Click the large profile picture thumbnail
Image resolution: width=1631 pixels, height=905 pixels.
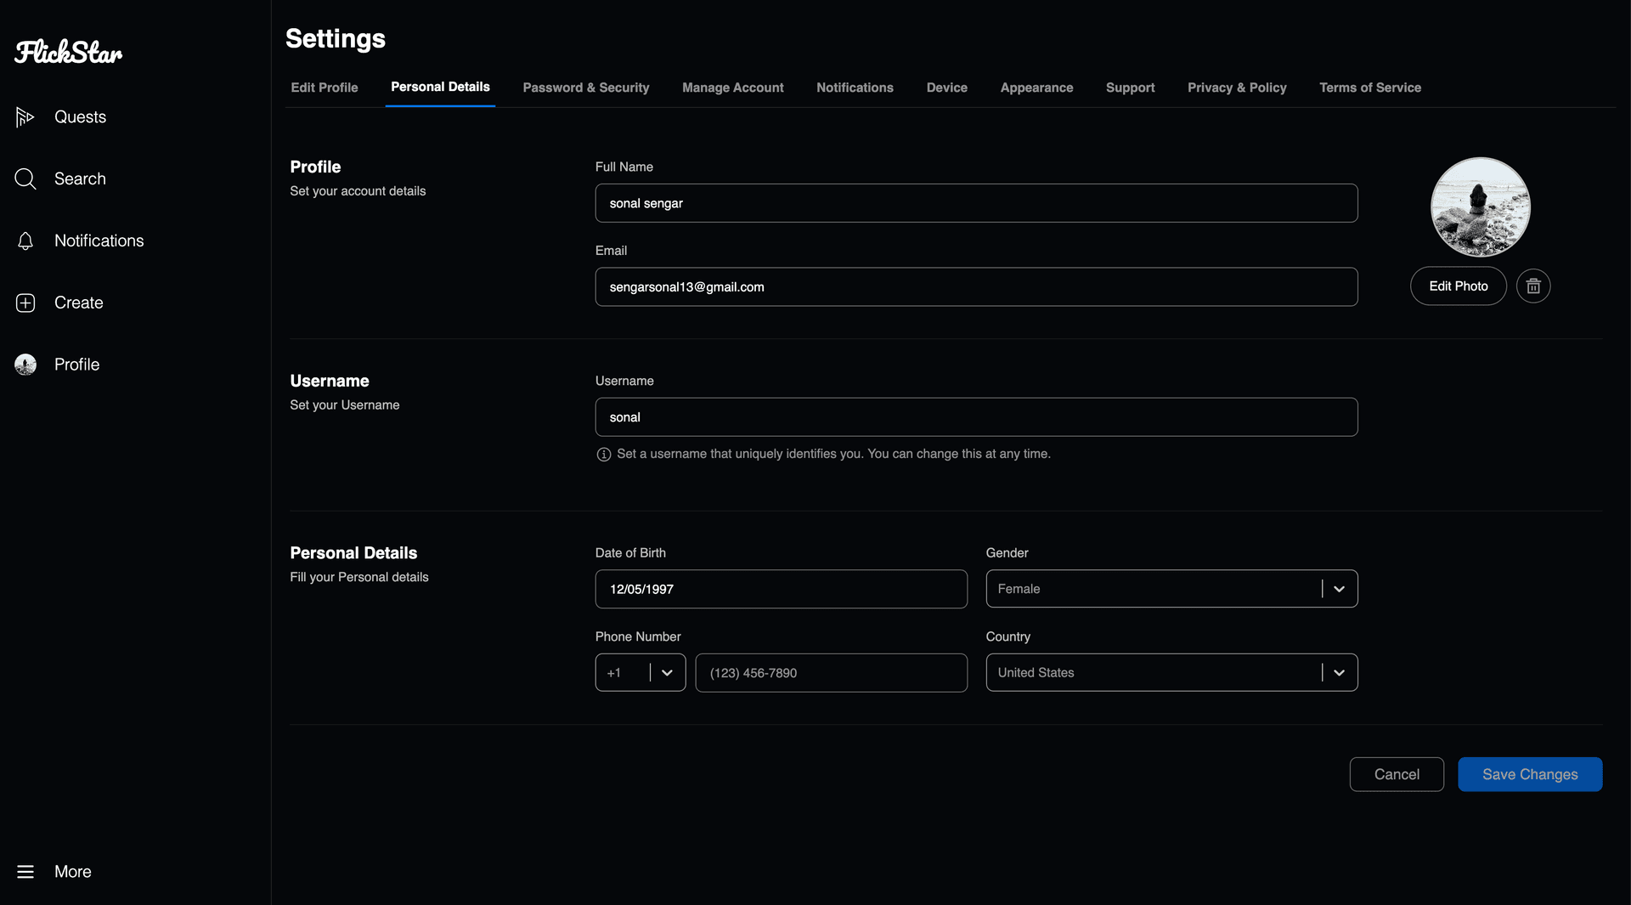pos(1480,206)
